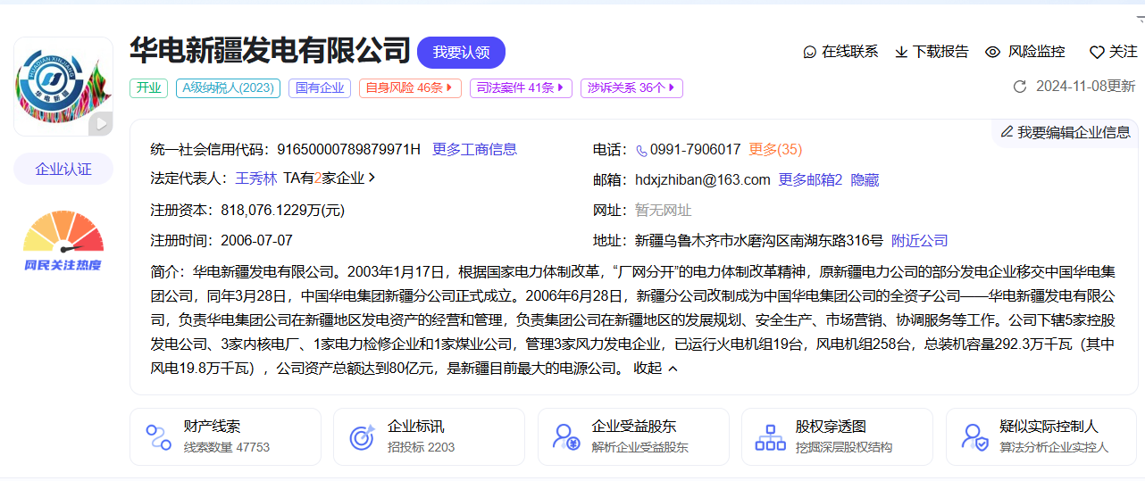Screen dimensions: 1145x481
Task: Click the email hdxjzhiban@163.com
Action: (x=703, y=179)
